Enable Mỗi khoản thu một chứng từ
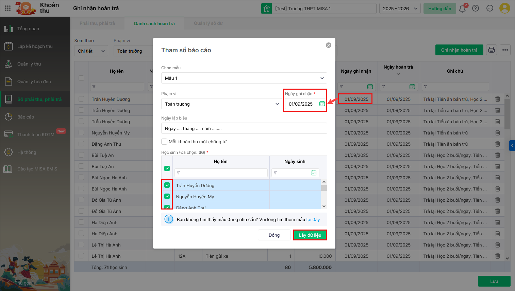 click(x=165, y=142)
